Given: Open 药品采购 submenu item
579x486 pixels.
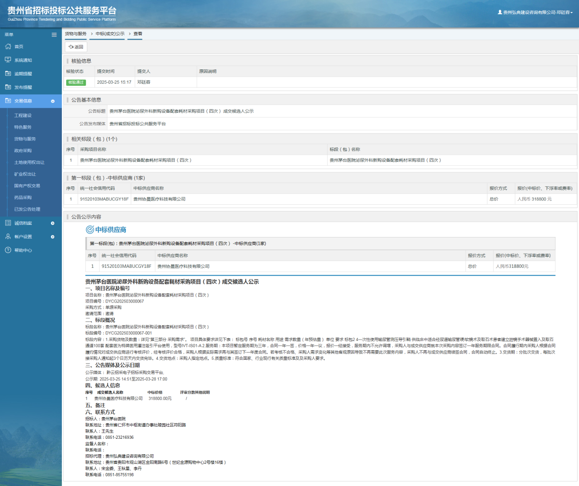Looking at the screenshot, I should (23, 197).
